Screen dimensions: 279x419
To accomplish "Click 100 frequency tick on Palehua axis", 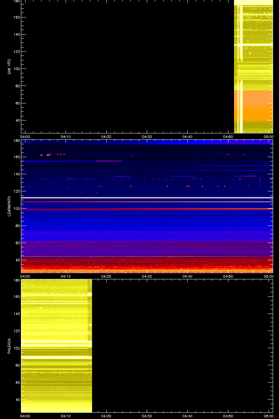I will click(x=16, y=348).
